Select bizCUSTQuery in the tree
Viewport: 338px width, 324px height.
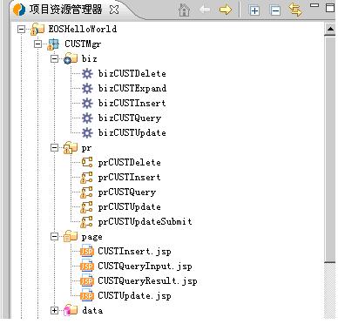[x=130, y=118]
